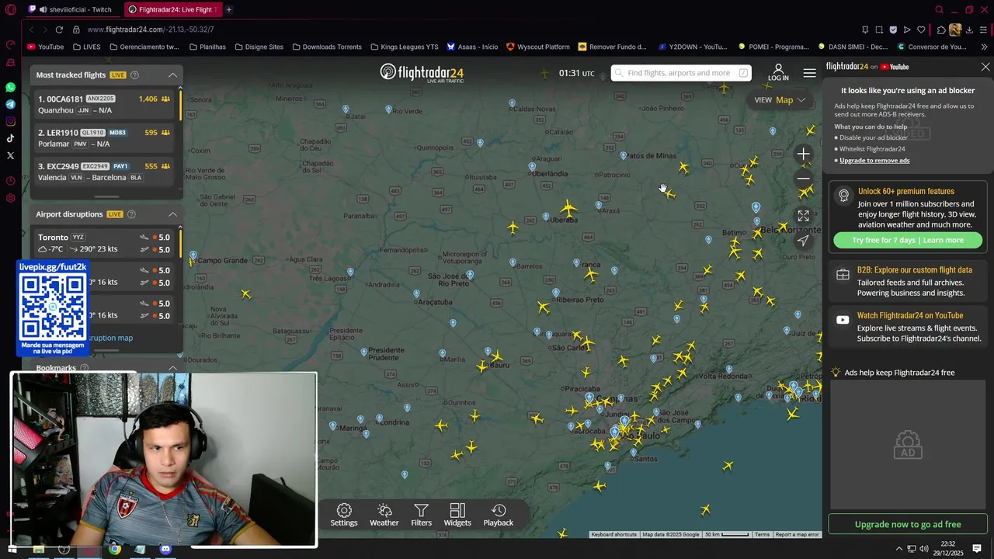Select tracked flight LER1910 Porlamar
994x559 pixels.
[105, 138]
